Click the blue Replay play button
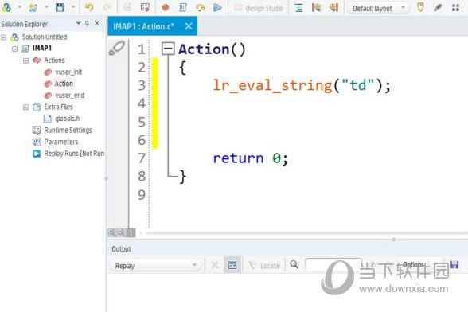 coord(217,8)
